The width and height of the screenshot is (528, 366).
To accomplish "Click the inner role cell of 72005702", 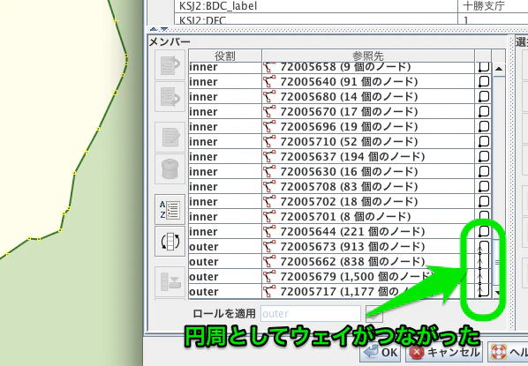I will click(225, 201).
